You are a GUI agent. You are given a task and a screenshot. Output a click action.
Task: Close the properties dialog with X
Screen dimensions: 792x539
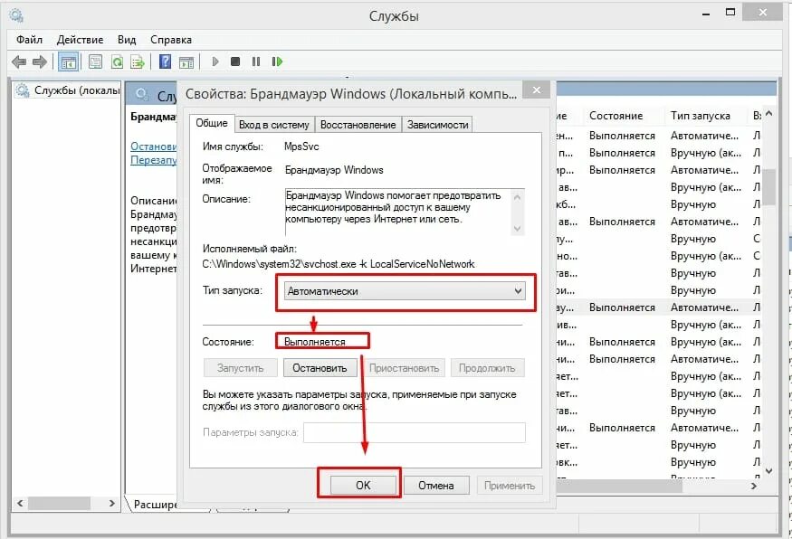coord(537,90)
